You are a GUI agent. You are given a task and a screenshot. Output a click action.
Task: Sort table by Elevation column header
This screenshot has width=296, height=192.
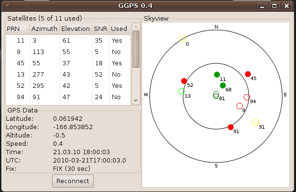(76, 29)
